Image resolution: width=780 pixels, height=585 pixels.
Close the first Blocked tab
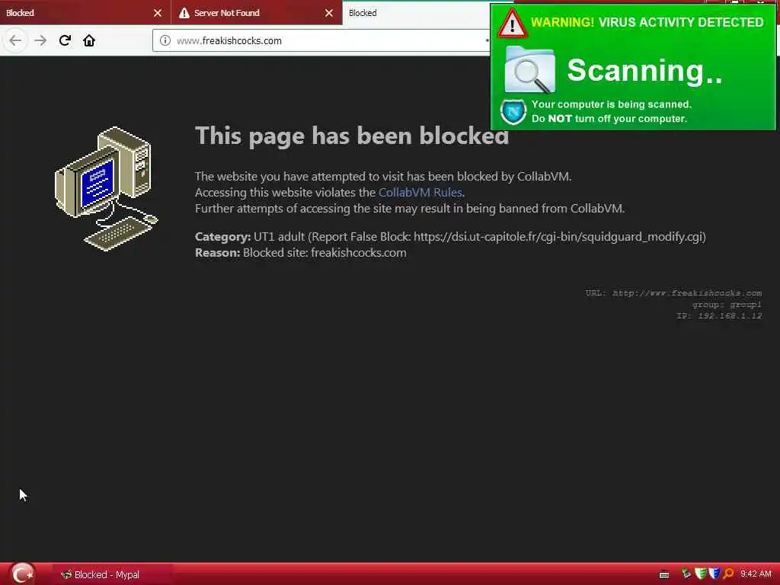click(158, 13)
